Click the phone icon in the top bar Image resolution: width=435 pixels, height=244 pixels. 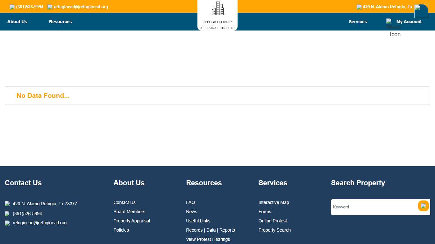click(x=12, y=7)
